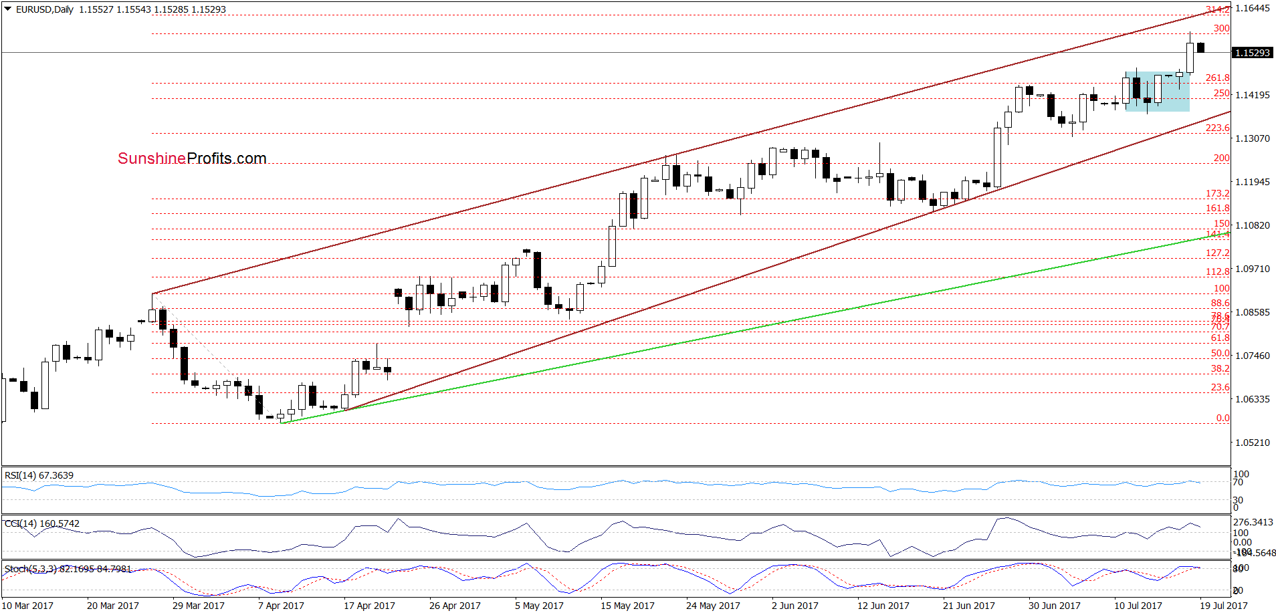Select the 88.6 Fibonacci level label
The image size is (1276, 615).
point(1220,303)
